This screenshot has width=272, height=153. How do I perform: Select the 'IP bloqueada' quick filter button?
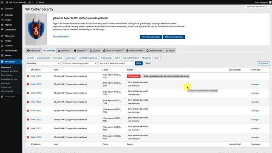tap(106, 58)
